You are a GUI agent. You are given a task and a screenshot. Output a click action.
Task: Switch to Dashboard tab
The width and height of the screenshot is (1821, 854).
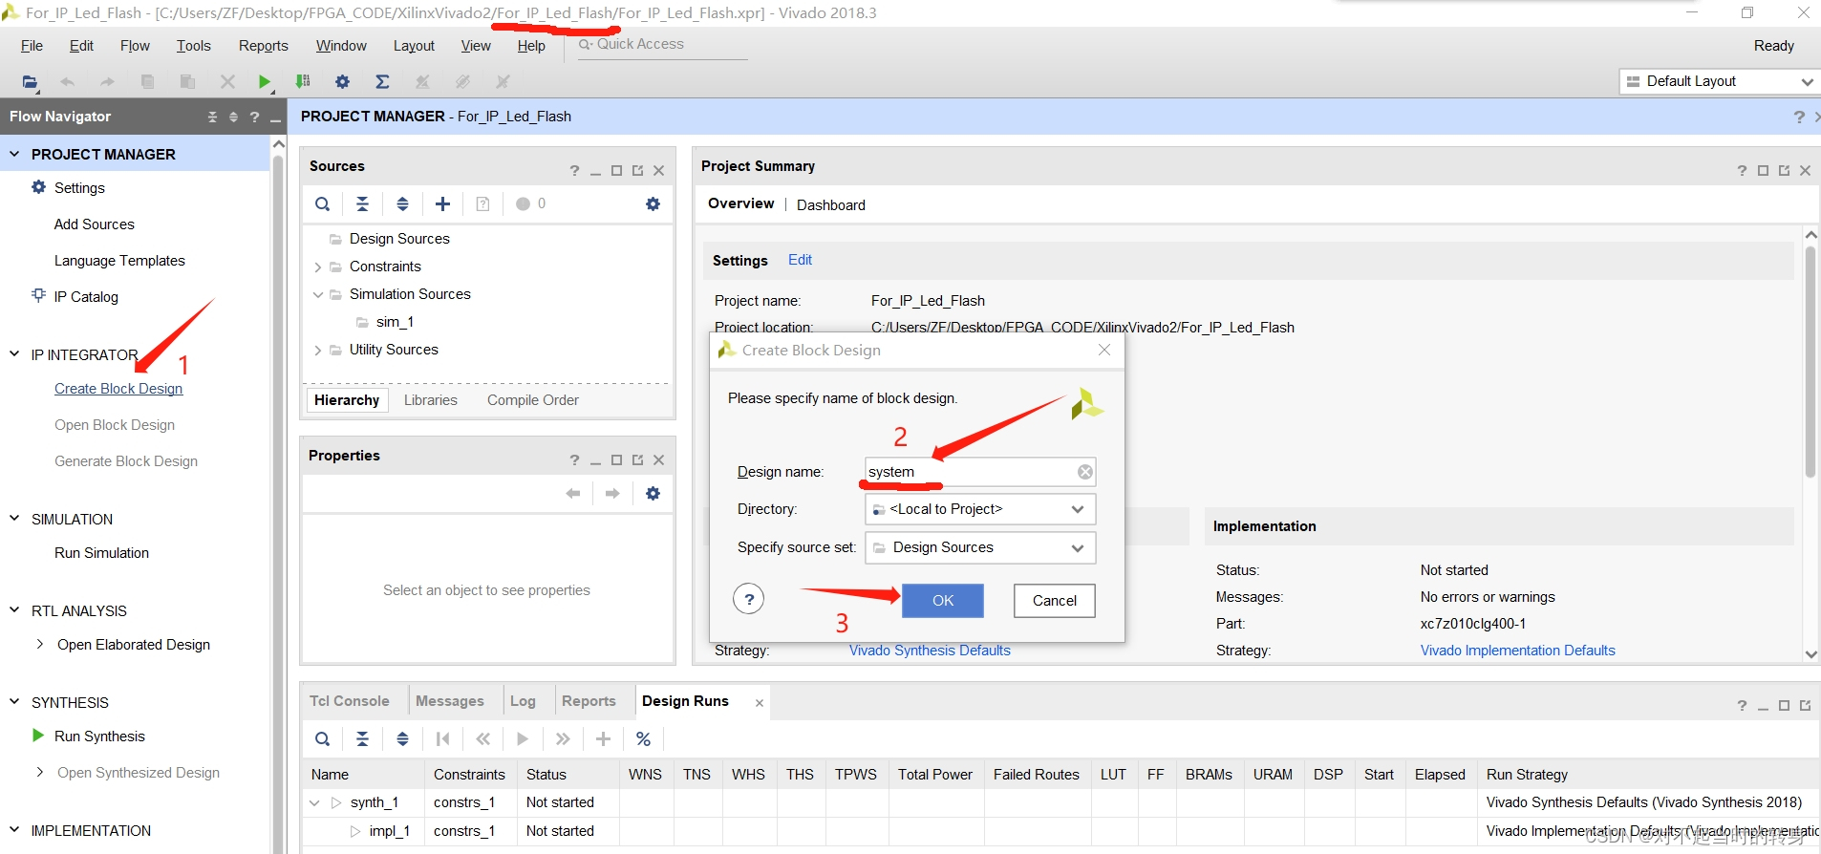point(831,204)
